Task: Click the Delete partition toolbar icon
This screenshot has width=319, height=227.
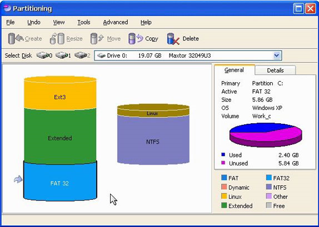Action: coord(173,39)
